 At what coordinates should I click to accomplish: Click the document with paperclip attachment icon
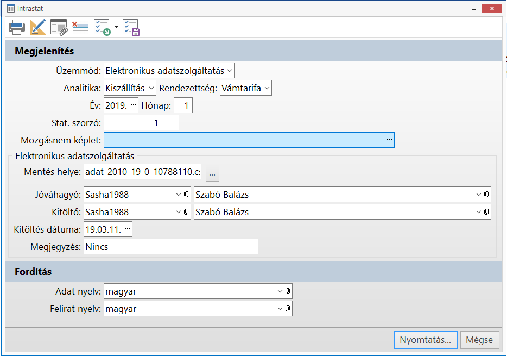coord(59,27)
